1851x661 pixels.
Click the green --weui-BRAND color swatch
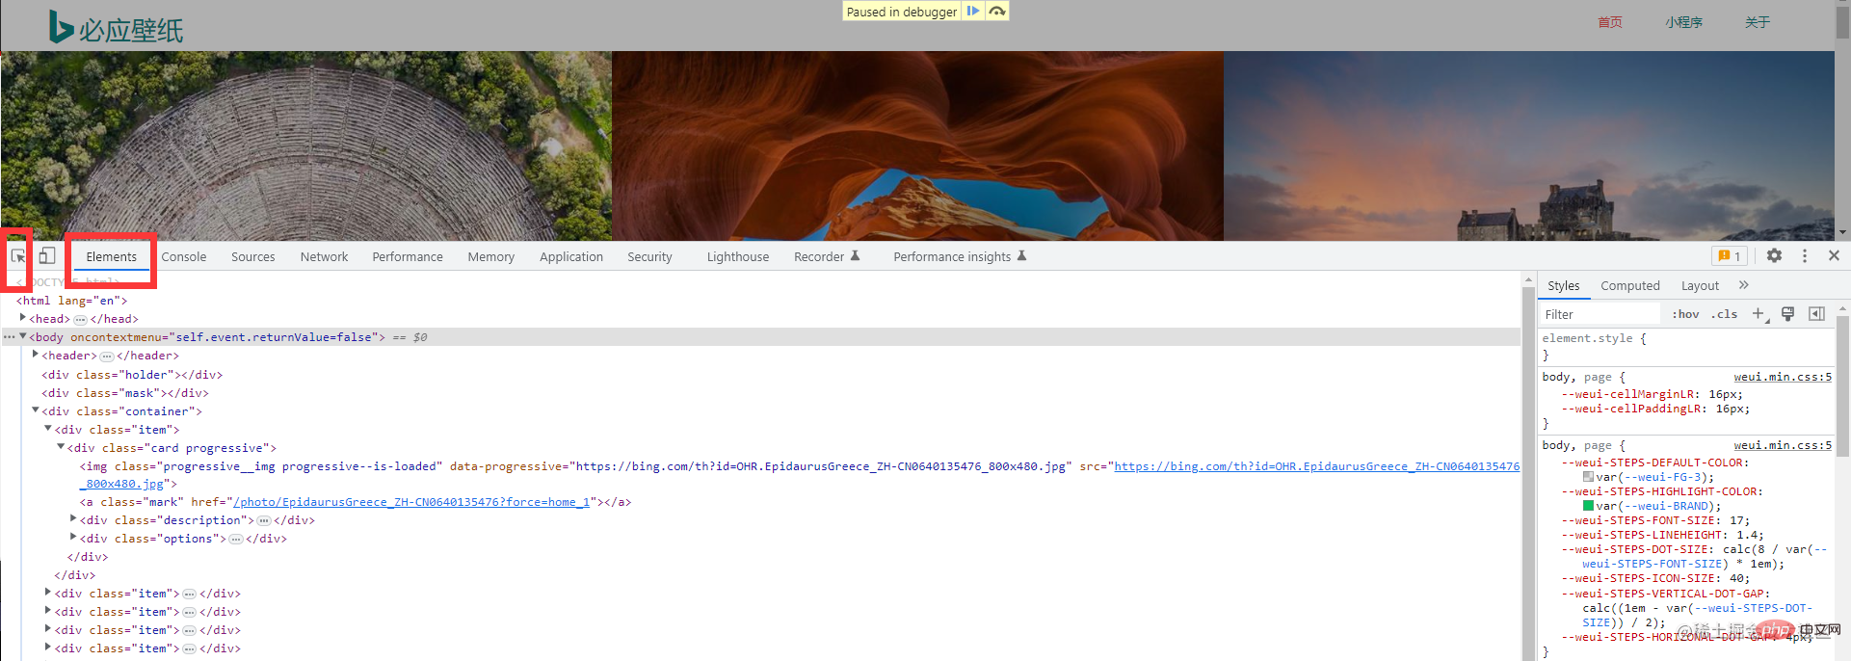click(1588, 506)
